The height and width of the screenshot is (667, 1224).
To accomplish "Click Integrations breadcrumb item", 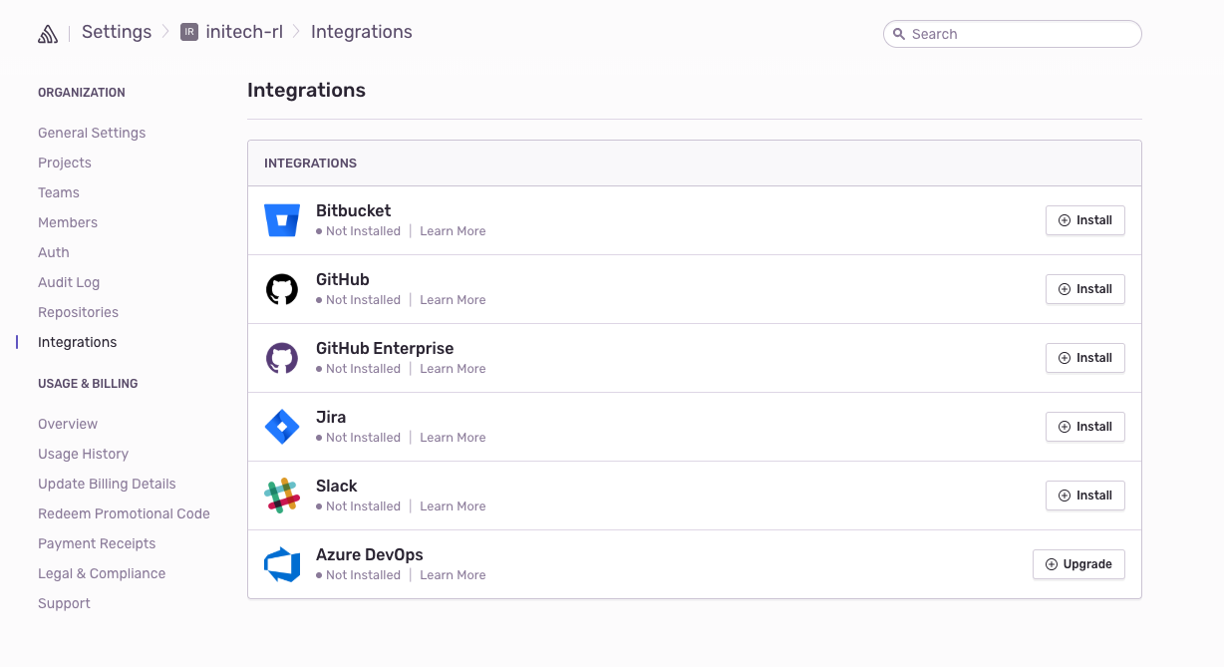I will click(362, 32).
